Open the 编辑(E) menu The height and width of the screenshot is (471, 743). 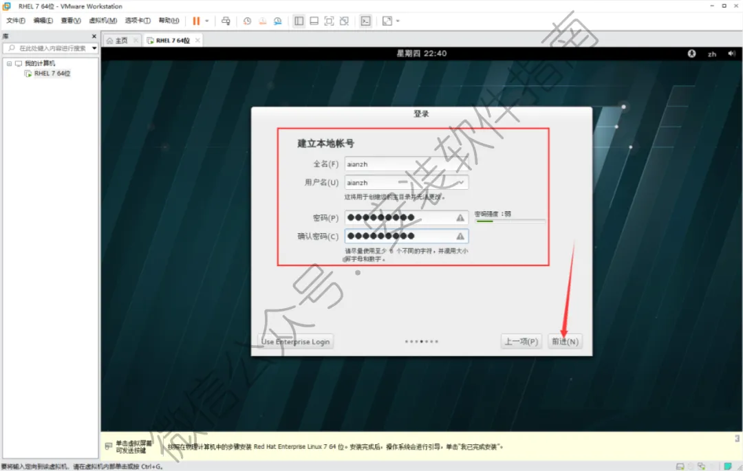[x=43, y=21]
